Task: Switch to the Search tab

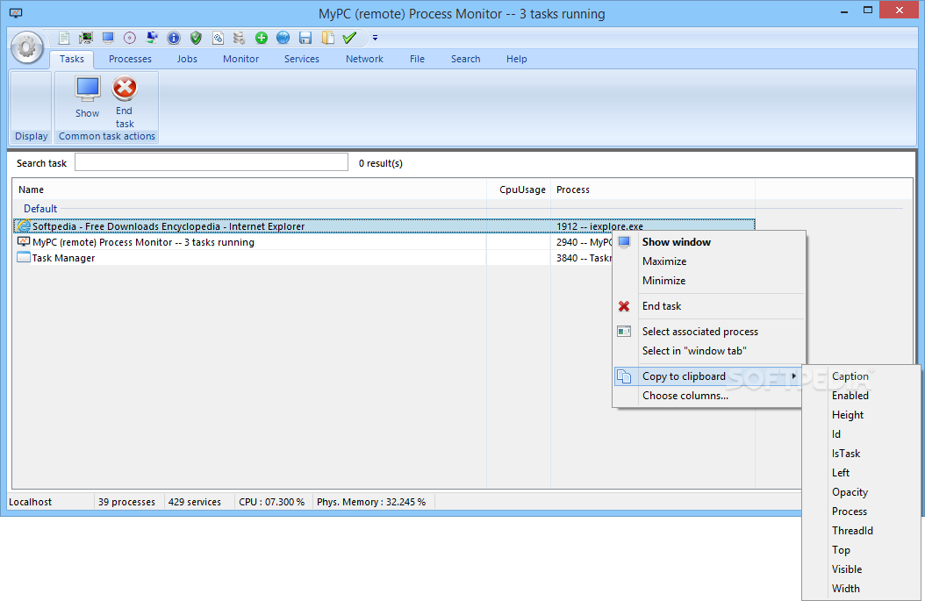Action: pos(465,59)
